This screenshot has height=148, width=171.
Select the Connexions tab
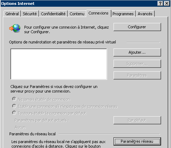99,13
